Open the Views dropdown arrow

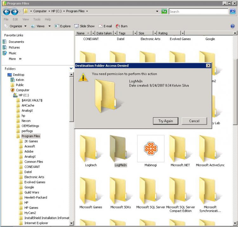49,26
